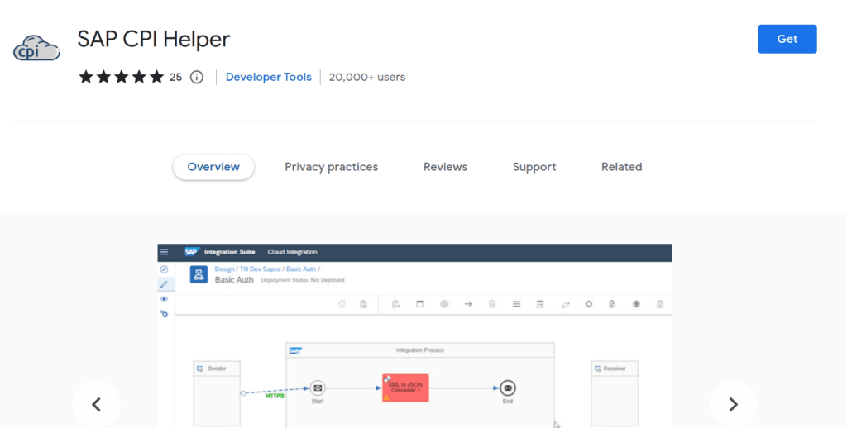Click the Receiver participant icon
Image resolution: width=847 pixels, height=428 pixels.
[597, 369]
